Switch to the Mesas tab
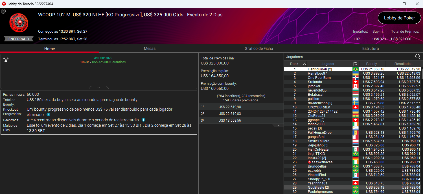This screenshot has height=194, width=423. [150, 48]
